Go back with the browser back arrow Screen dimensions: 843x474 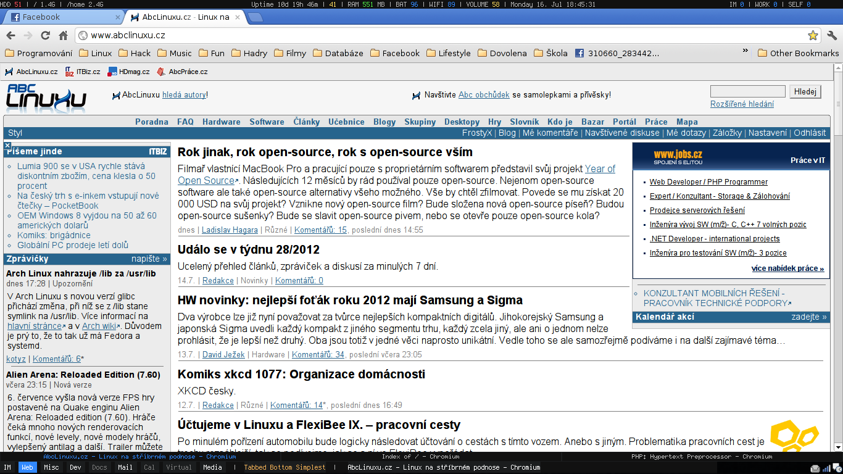coord(10,35)
